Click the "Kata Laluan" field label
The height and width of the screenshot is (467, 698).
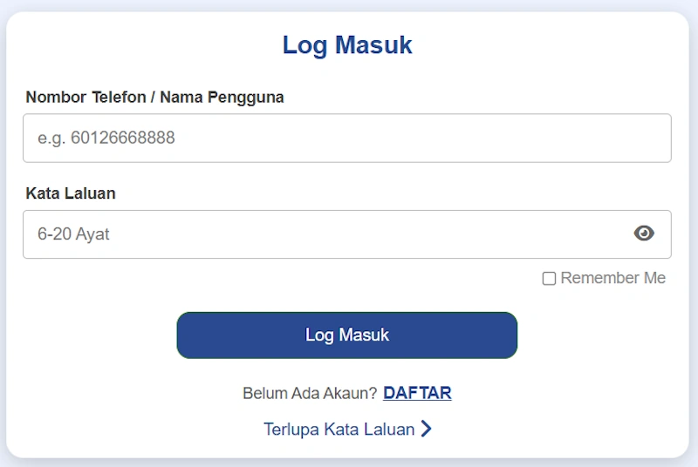[71, 193]
